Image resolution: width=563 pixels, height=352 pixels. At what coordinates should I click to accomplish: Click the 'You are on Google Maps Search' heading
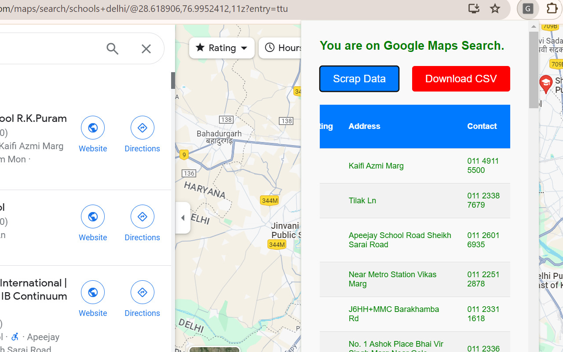coord(412,46)
